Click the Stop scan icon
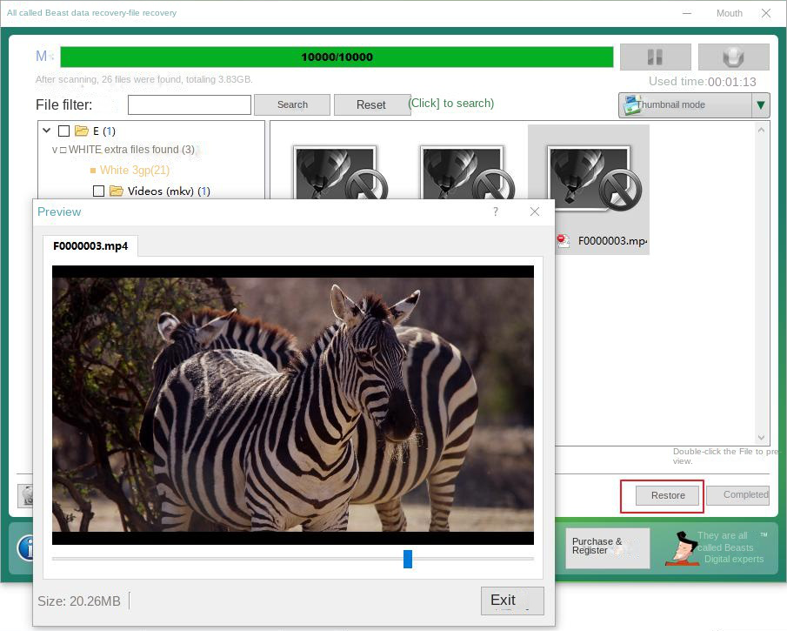The image size is (787, 631). [x=733, y=57]
